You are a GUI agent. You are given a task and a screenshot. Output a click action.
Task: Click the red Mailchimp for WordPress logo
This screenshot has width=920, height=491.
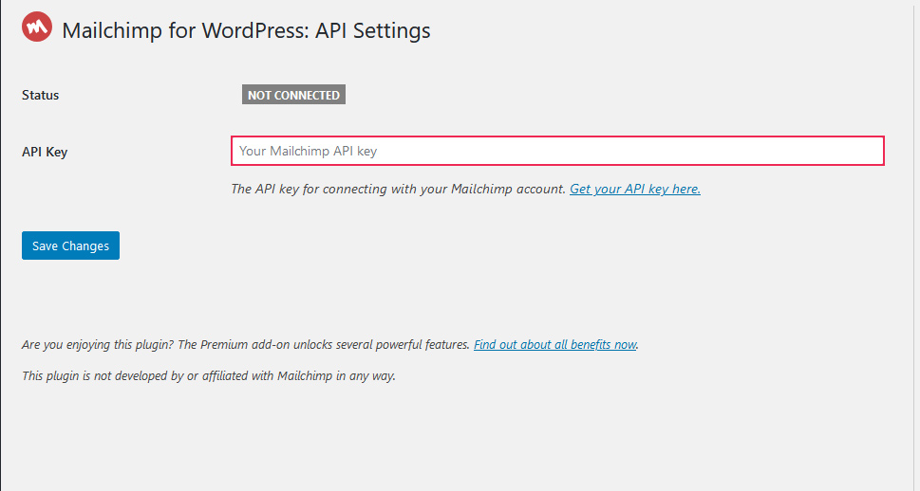(37, 27)
